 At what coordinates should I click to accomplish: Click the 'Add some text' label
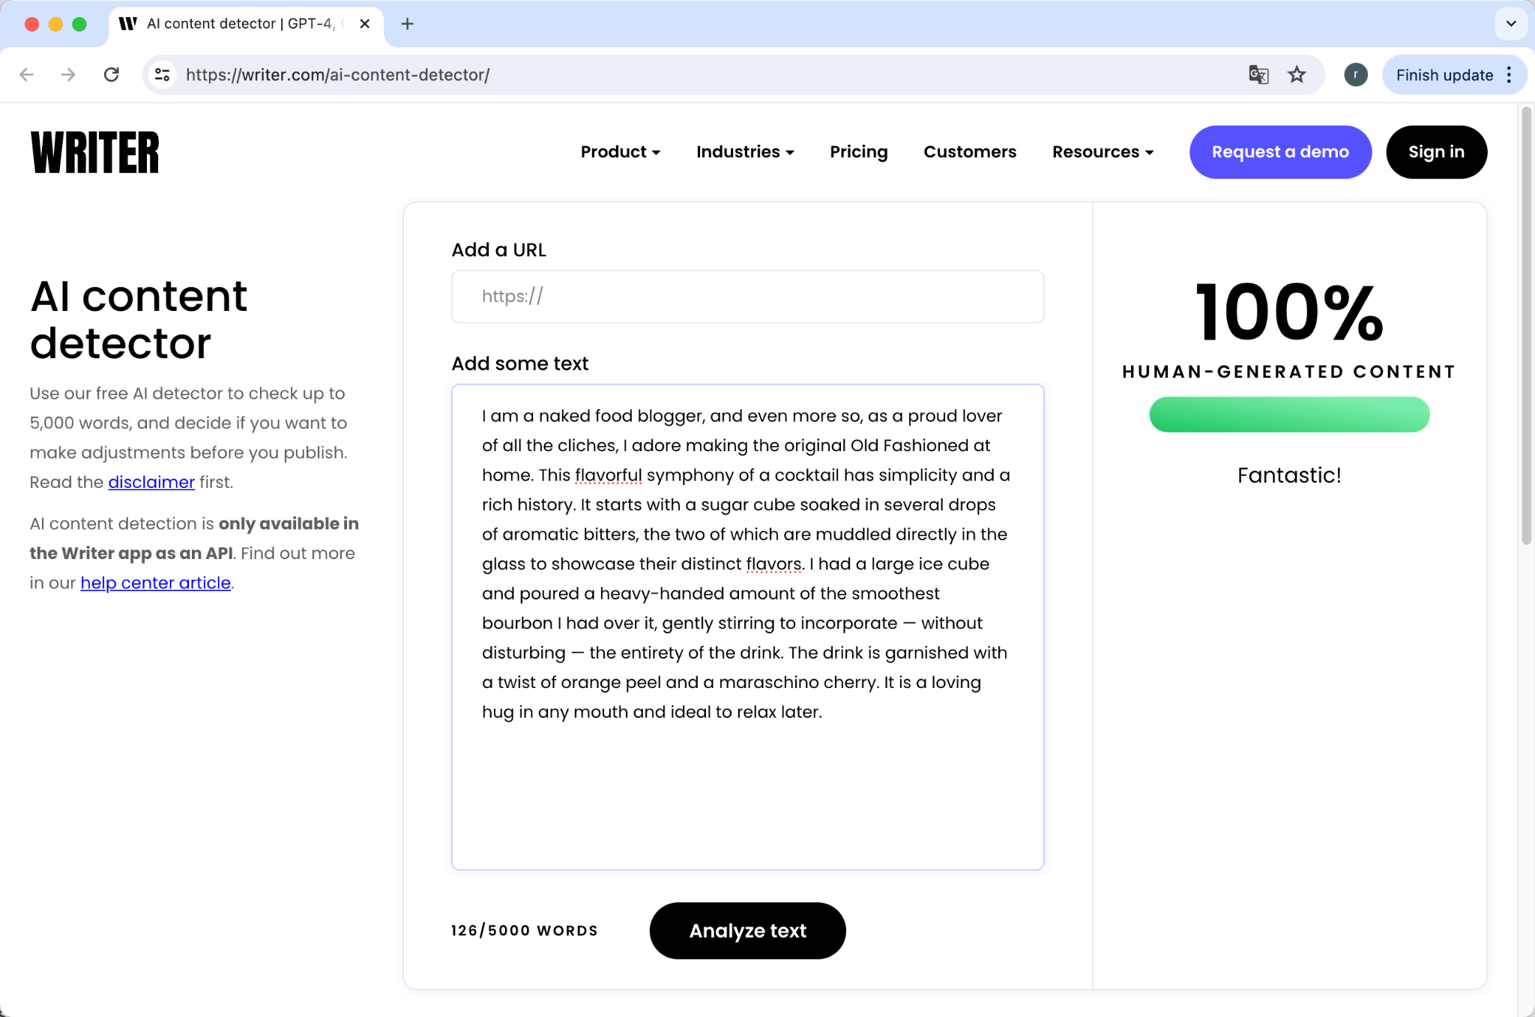(520, 363)
